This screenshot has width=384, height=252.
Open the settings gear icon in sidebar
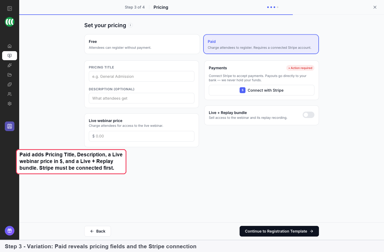pyautogui.click(x=10, y=104)
